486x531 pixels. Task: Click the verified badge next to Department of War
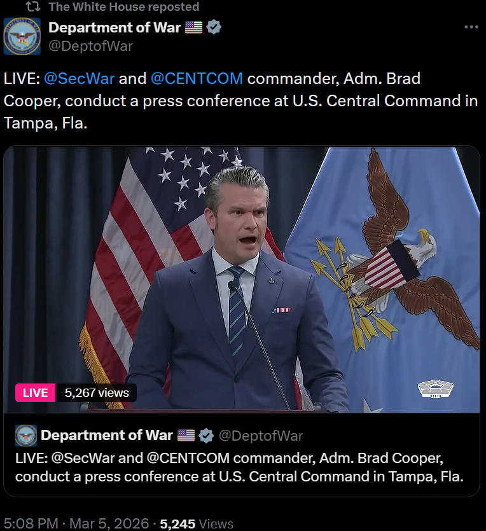[214, 27]
